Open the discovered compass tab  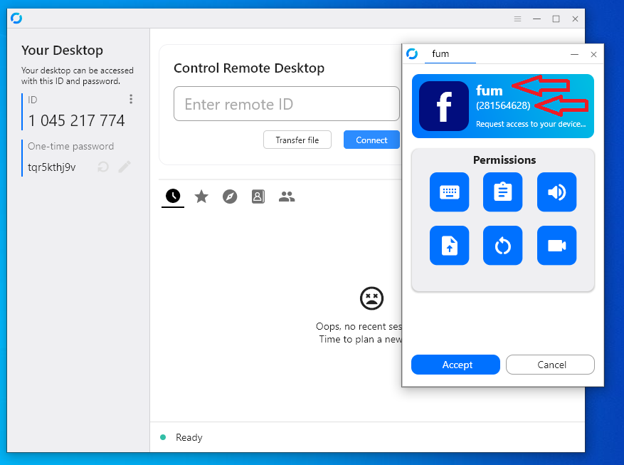230,197
